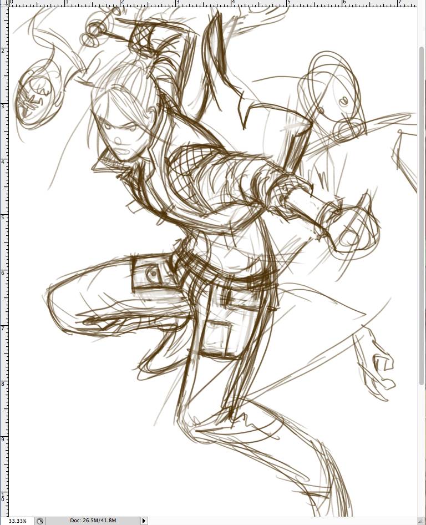Click the 5 mark on the horizontal ruler
Screen dimensions: 426x525
click(x=288, y=3)
